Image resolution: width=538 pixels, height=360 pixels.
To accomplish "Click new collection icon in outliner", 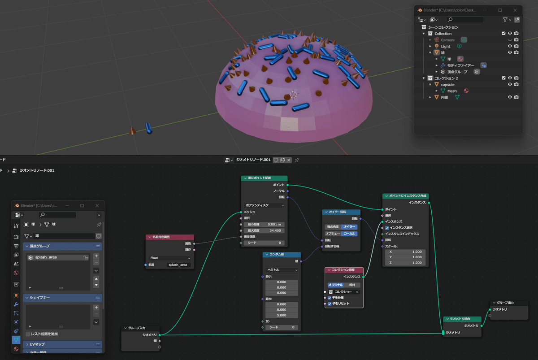I will (517, 20).
